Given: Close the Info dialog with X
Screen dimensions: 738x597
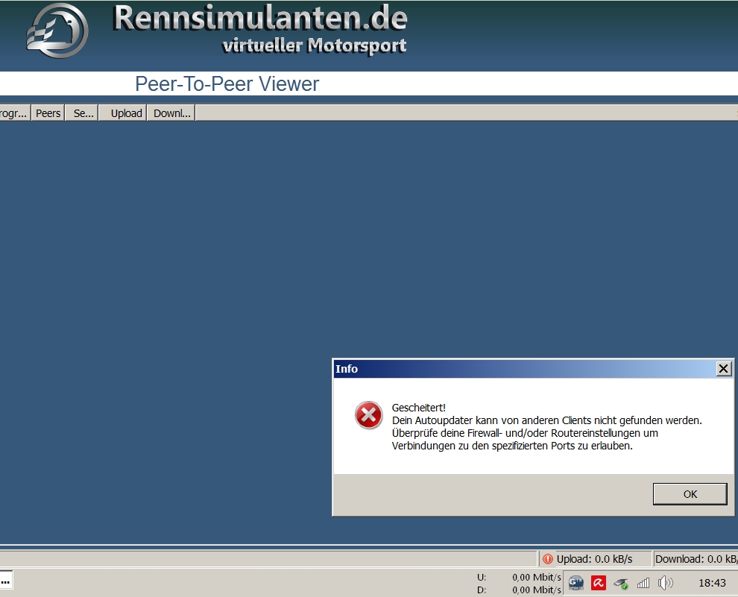Looking at the screenshot, I should tap(722, 369).
